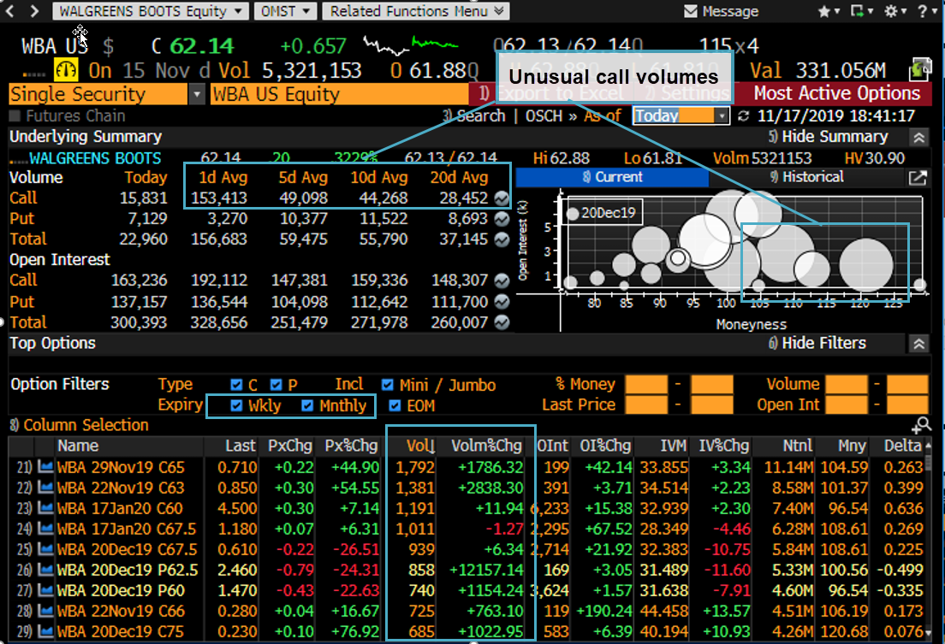Click the 20Dec19 legend entry in chart

[x=601, y=213]
